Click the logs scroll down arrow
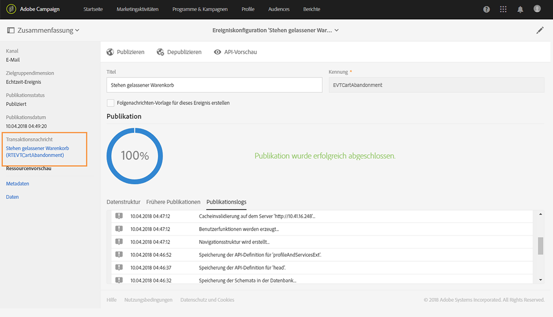553x317 pixels. coord(540,280)
